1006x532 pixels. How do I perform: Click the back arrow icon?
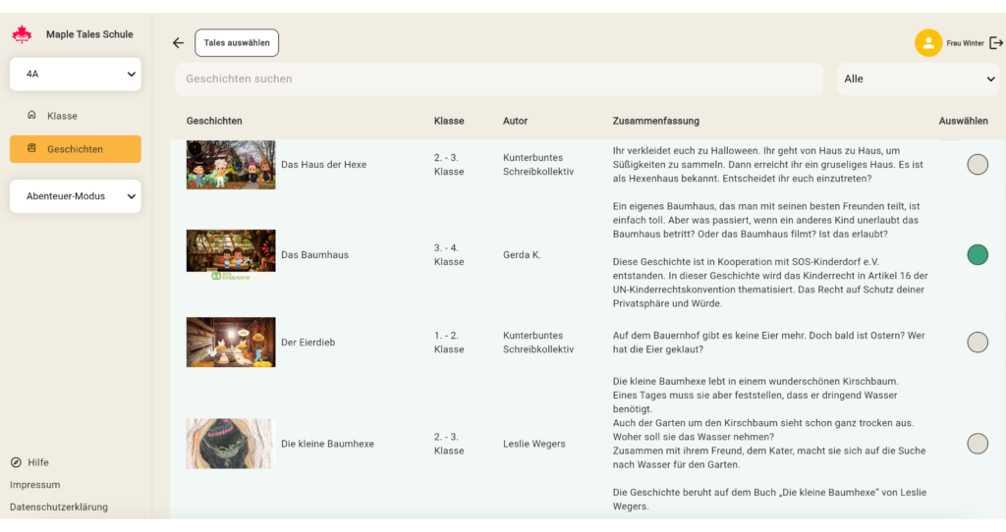(178, 43)
